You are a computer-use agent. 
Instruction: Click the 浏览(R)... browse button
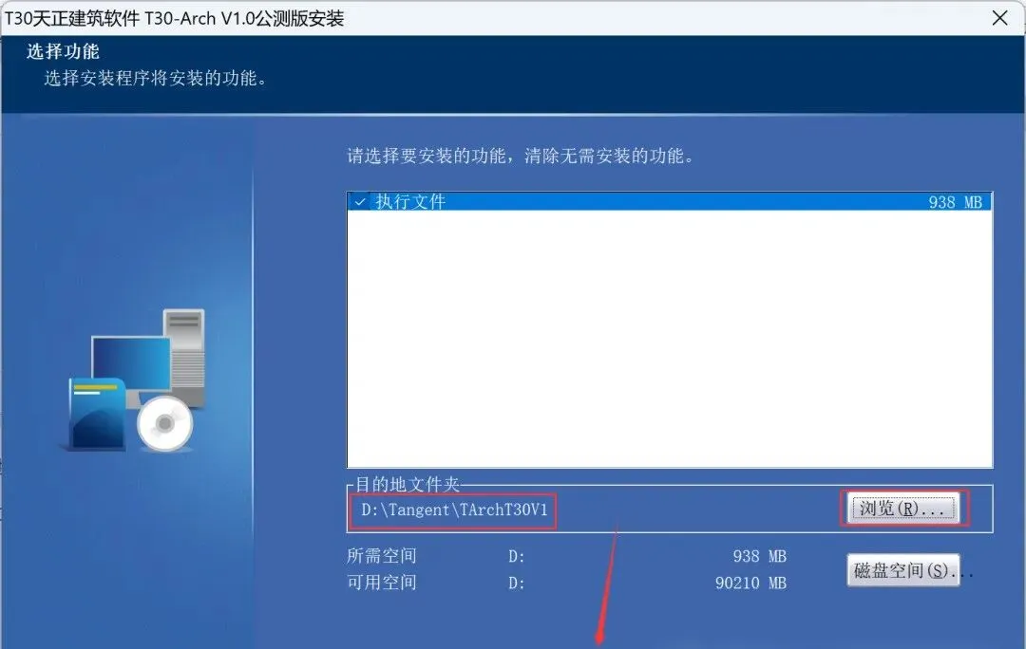click(x=903, y=509)
